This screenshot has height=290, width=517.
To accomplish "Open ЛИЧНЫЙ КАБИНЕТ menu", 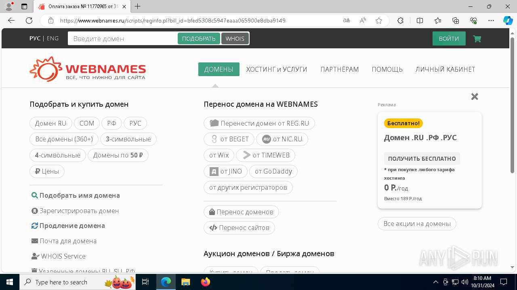I will click(446, 69).
